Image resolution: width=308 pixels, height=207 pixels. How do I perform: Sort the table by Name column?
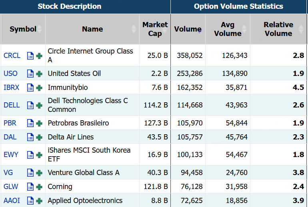(92, 29)
